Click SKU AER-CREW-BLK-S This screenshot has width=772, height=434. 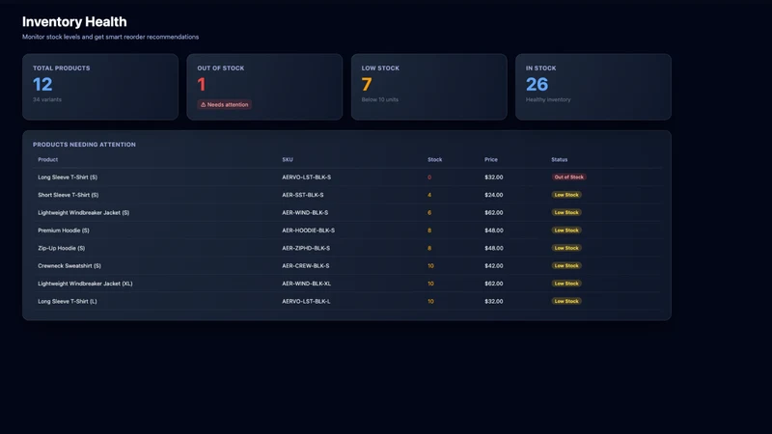[306, 266]
